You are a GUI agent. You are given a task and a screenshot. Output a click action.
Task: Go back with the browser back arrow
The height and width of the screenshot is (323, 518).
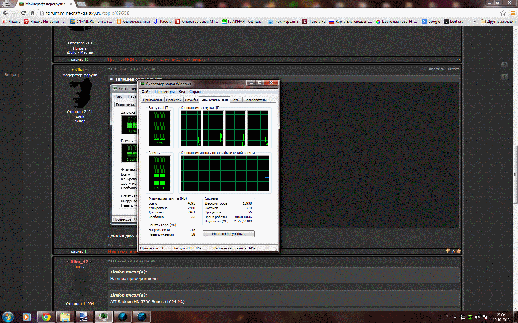(5, 13)
